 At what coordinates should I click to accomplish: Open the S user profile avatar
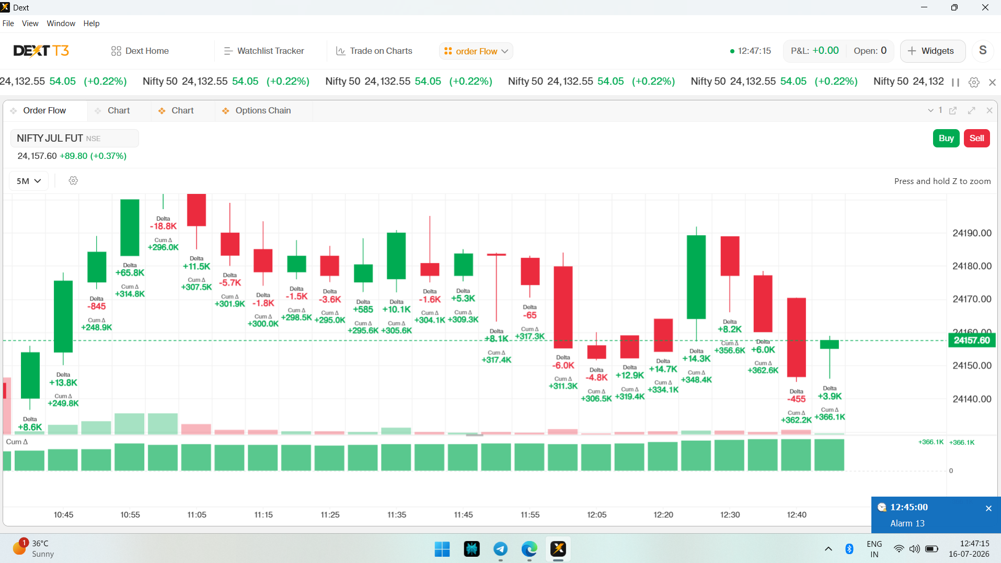(983, 51)
